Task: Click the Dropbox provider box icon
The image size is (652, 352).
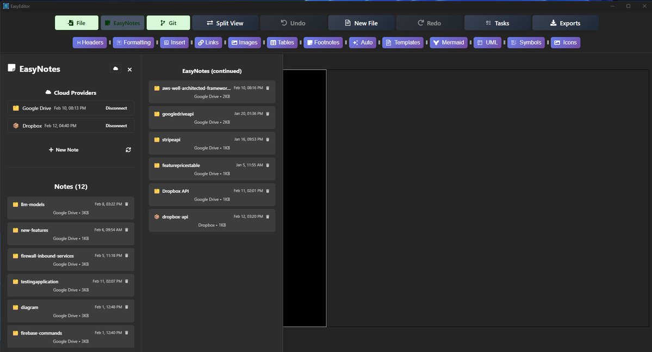Action: (16, 125)
